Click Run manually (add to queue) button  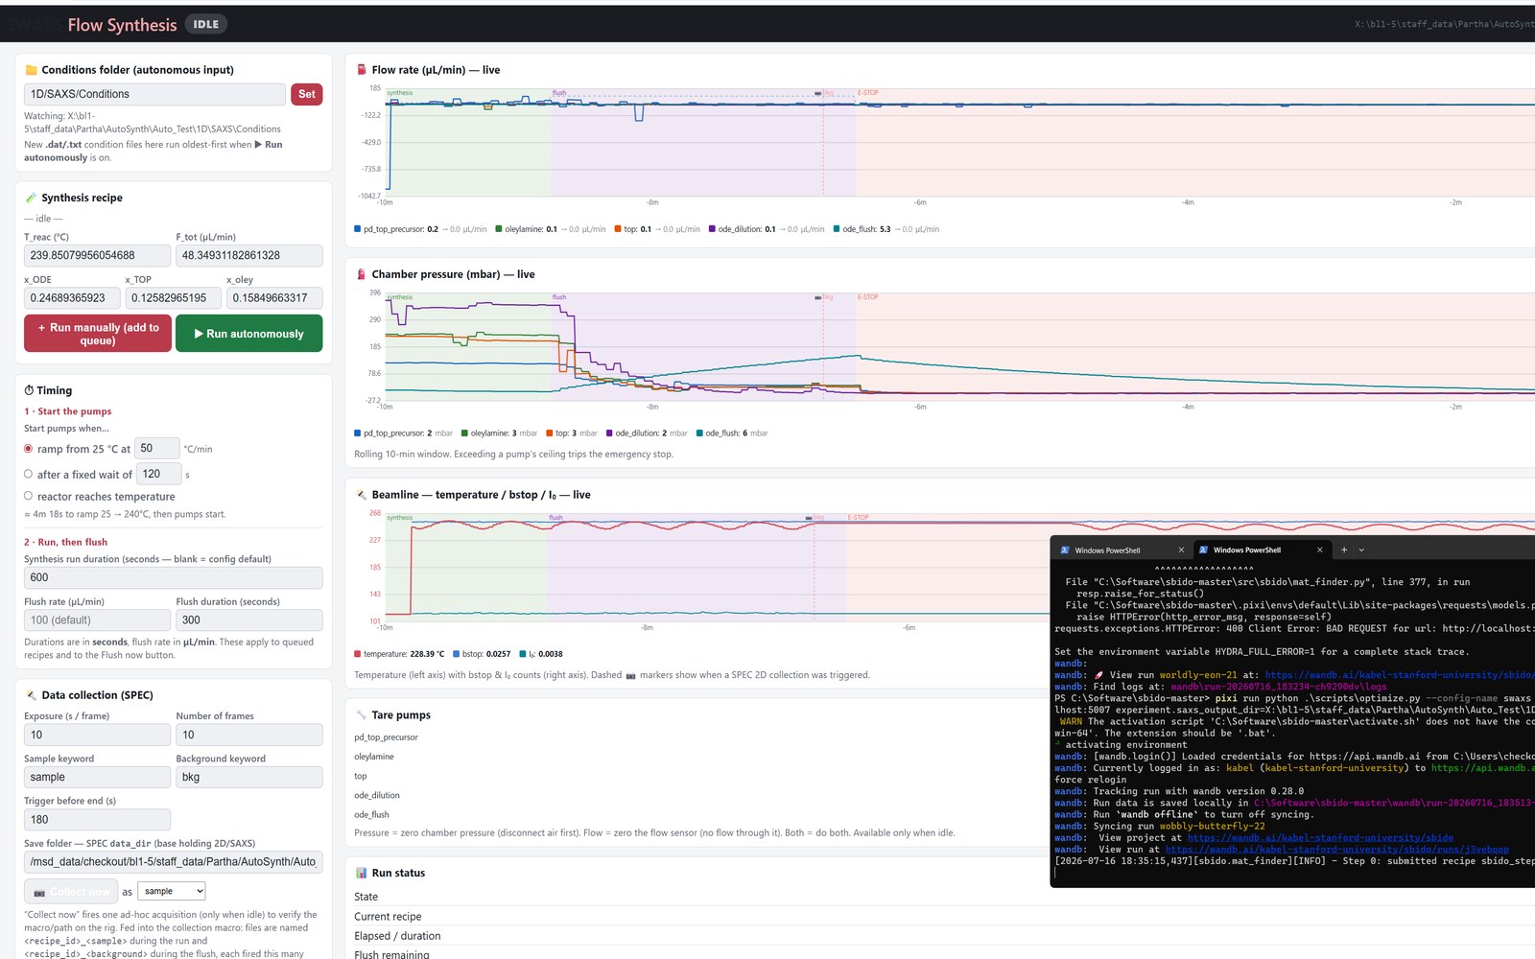point(97,334)
